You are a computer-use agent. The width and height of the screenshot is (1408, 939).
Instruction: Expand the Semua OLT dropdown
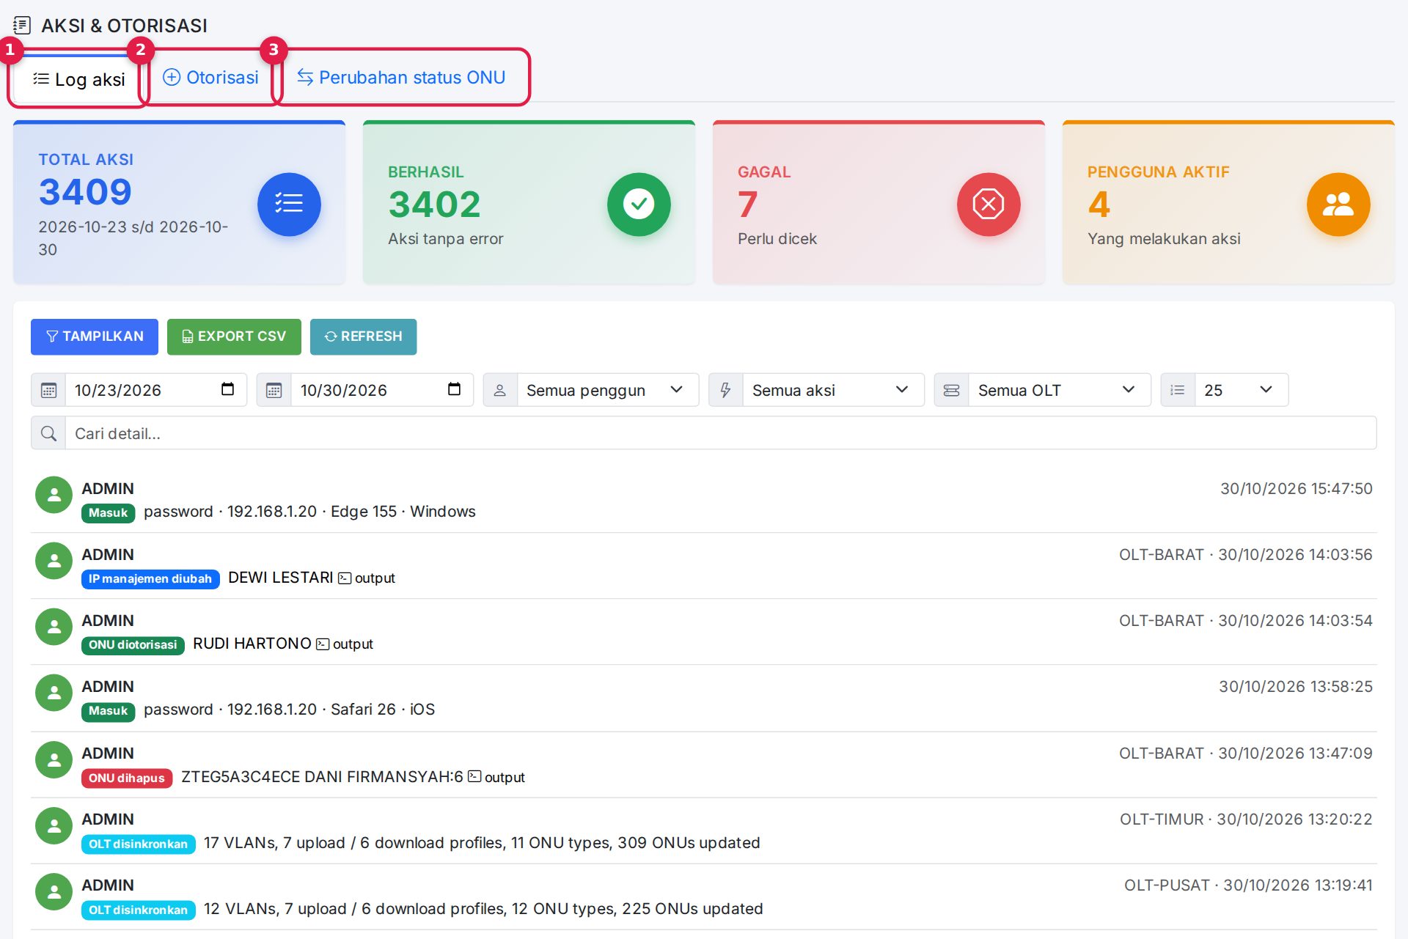click(1060, 390)
